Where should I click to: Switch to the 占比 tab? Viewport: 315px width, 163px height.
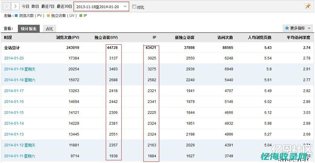49,29
